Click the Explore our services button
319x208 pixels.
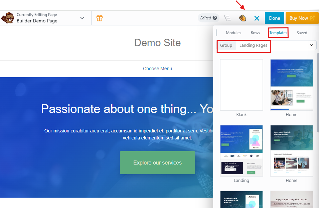click(157, 163)
